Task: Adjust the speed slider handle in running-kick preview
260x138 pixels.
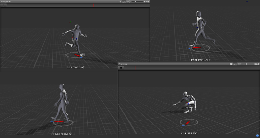Action: (x=135, y=2)
